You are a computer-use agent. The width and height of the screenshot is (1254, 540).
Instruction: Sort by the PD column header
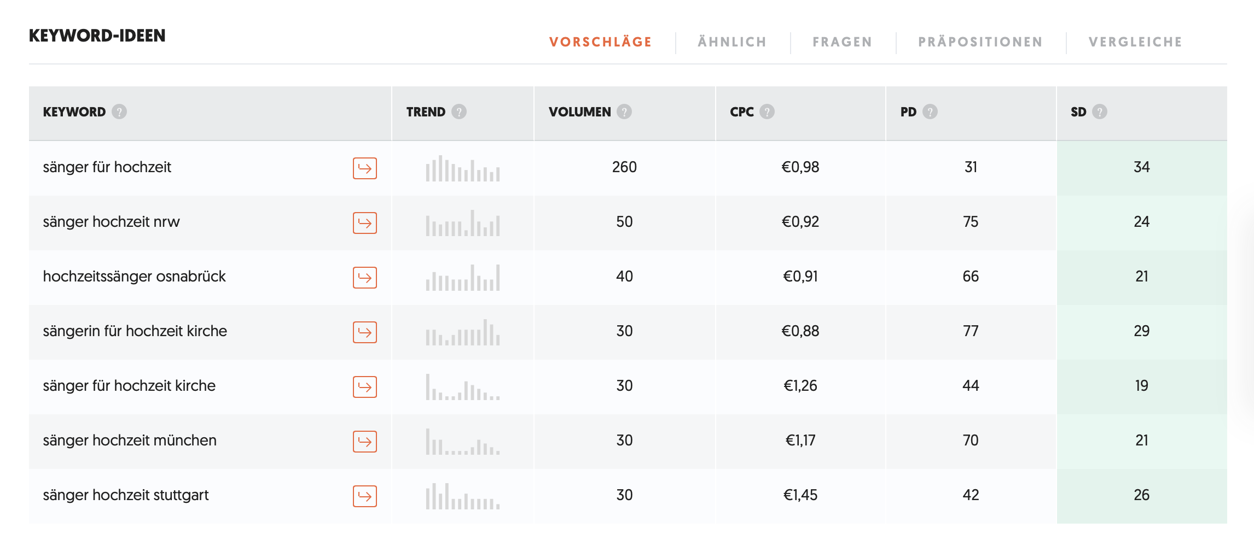(908, 111)
